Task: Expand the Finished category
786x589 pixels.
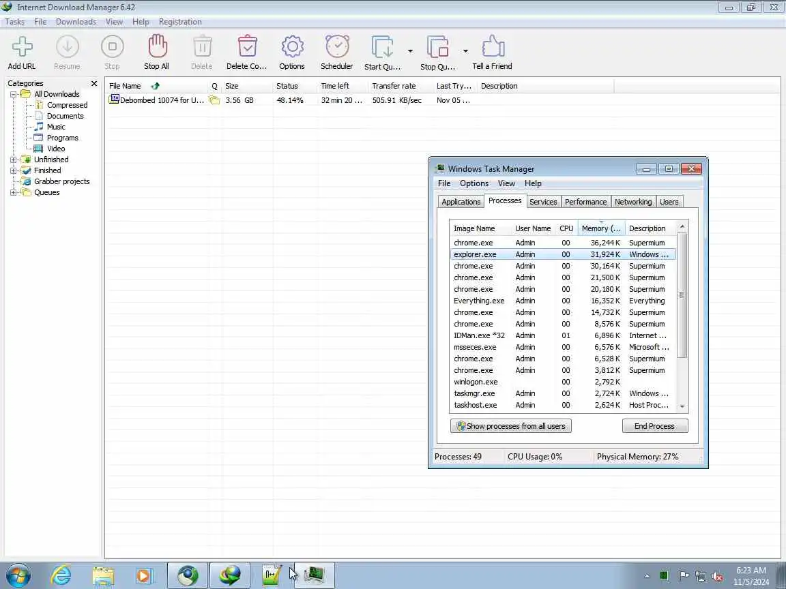Action: pyautogui.click(x=14, y=171)
